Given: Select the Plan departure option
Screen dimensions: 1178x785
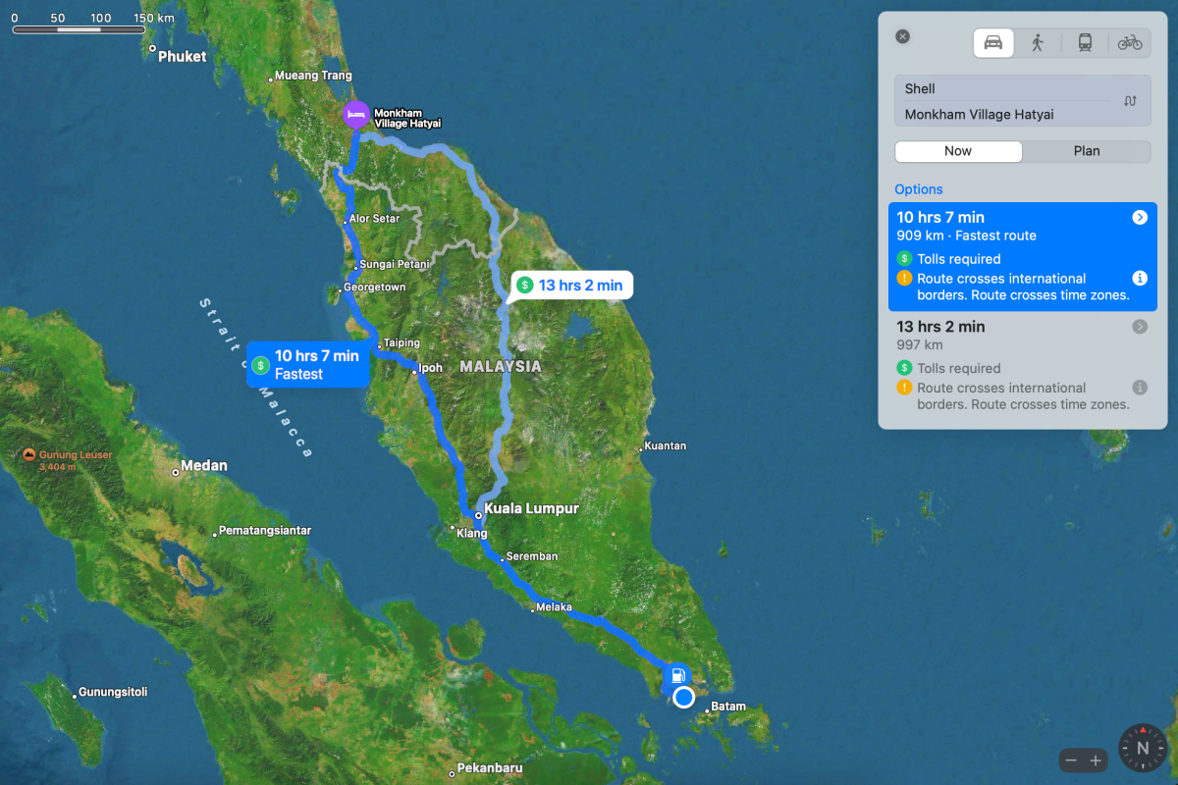Looking at the screenshot, I should pyautogui.click(x=1086, y=151).
